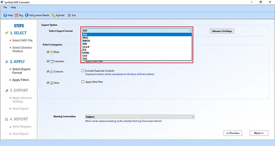Click the green checkmark next to 1. SELECT
The image size is (275, 146).
[7, 33]
